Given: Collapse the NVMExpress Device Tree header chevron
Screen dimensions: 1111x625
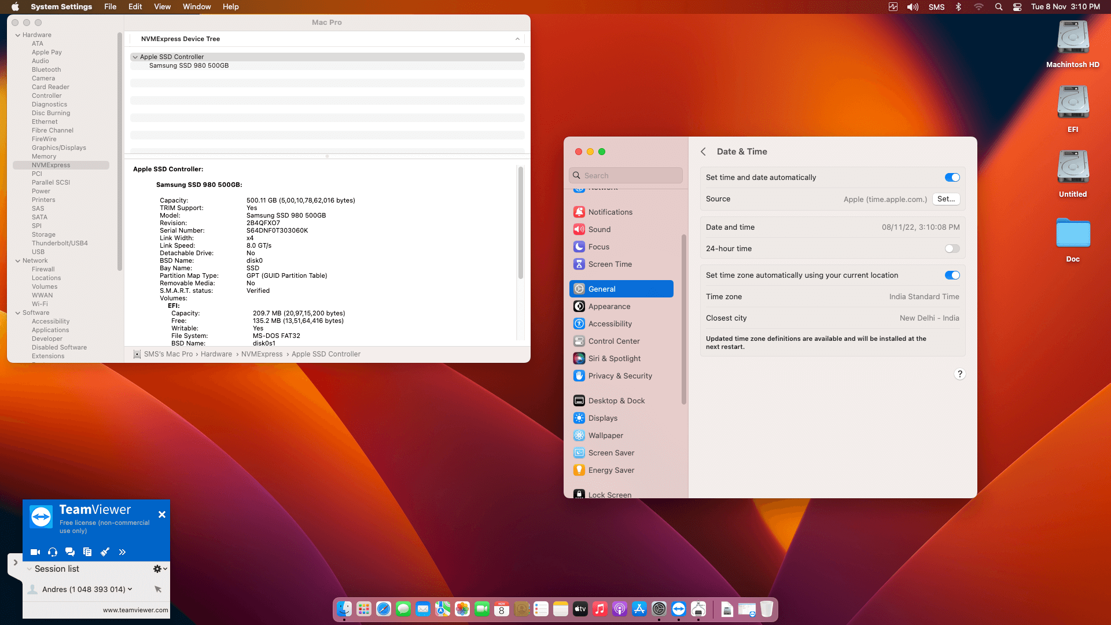Looking at the screenshot, I should click(517, 39).
